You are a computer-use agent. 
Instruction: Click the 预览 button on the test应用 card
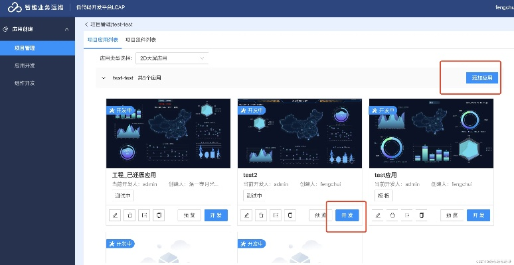(452, 215)
